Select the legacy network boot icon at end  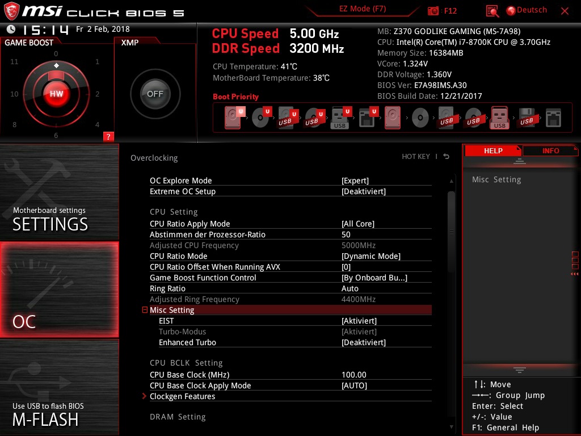(x=553, y=118)
